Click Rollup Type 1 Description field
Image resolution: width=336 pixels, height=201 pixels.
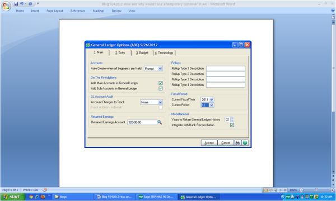coord(226,68)
